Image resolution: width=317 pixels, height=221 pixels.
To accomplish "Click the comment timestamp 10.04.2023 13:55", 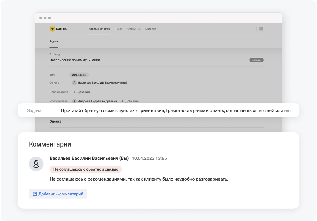I will tap(149, 158).
